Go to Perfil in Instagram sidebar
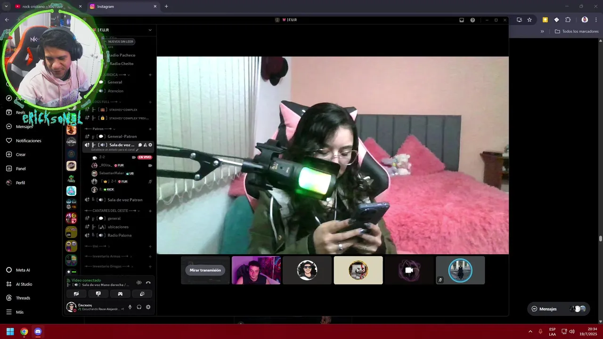 click(x=16, y=183)
